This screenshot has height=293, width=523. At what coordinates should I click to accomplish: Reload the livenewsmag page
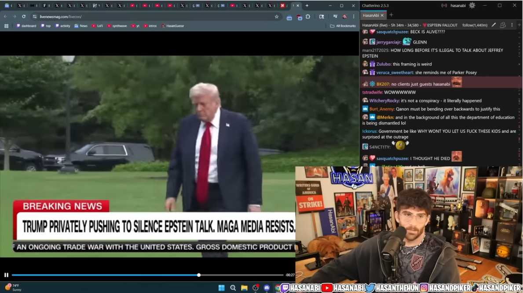pyautogui.click(x=24, y=16)
